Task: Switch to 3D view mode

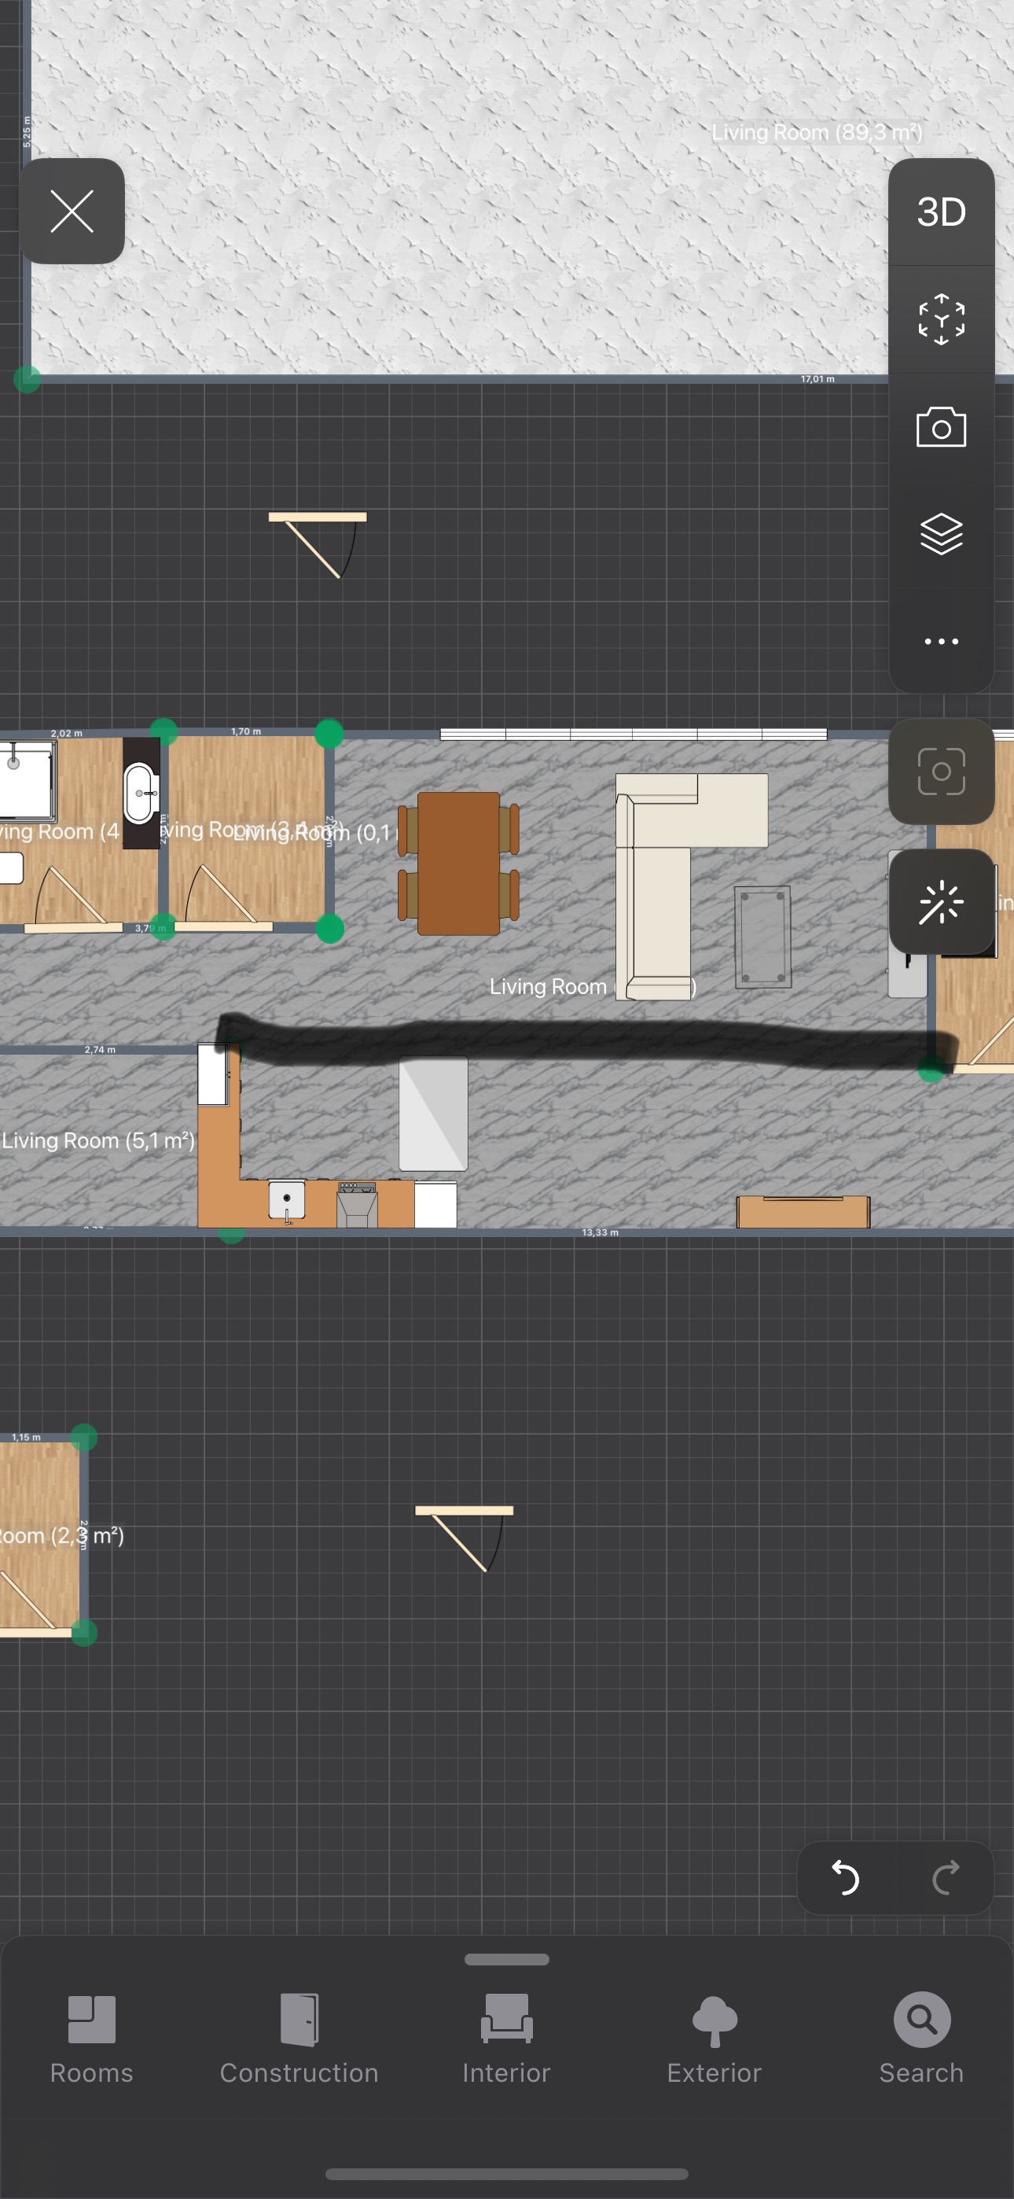Action: point(941,212)
